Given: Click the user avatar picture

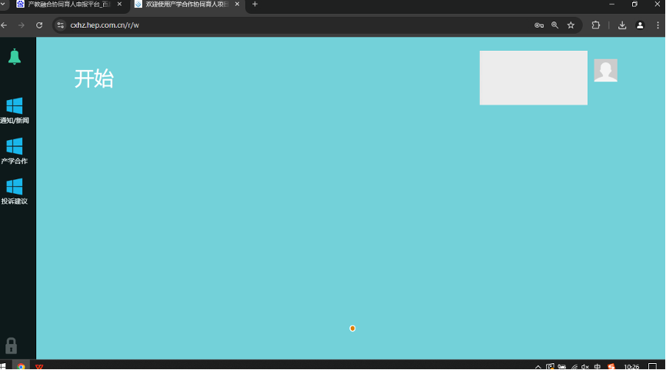Looking at the screenshot, I should pyautogui.click(x=605, y=70).
